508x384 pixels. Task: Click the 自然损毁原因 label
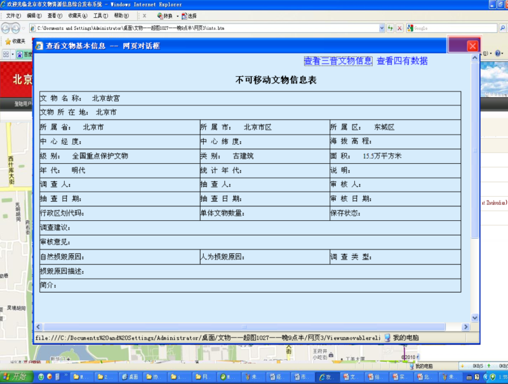(x=62, y=257)
